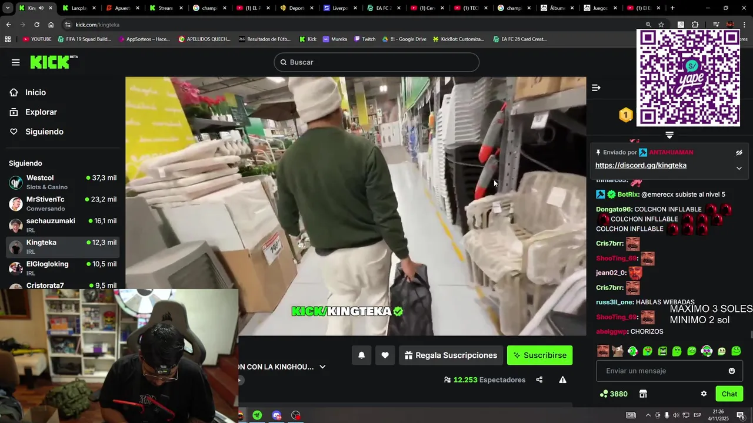Open the Kick hamburger menu
This screenshot has width=753, height=423.
[16, 62]
